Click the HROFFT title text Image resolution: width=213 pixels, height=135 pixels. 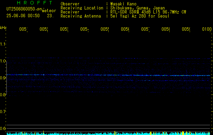tap(35, 3)
